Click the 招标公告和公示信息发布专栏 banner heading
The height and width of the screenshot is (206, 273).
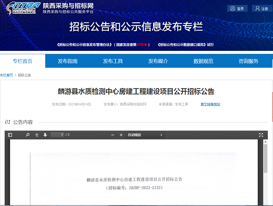(x=136, y=27)
